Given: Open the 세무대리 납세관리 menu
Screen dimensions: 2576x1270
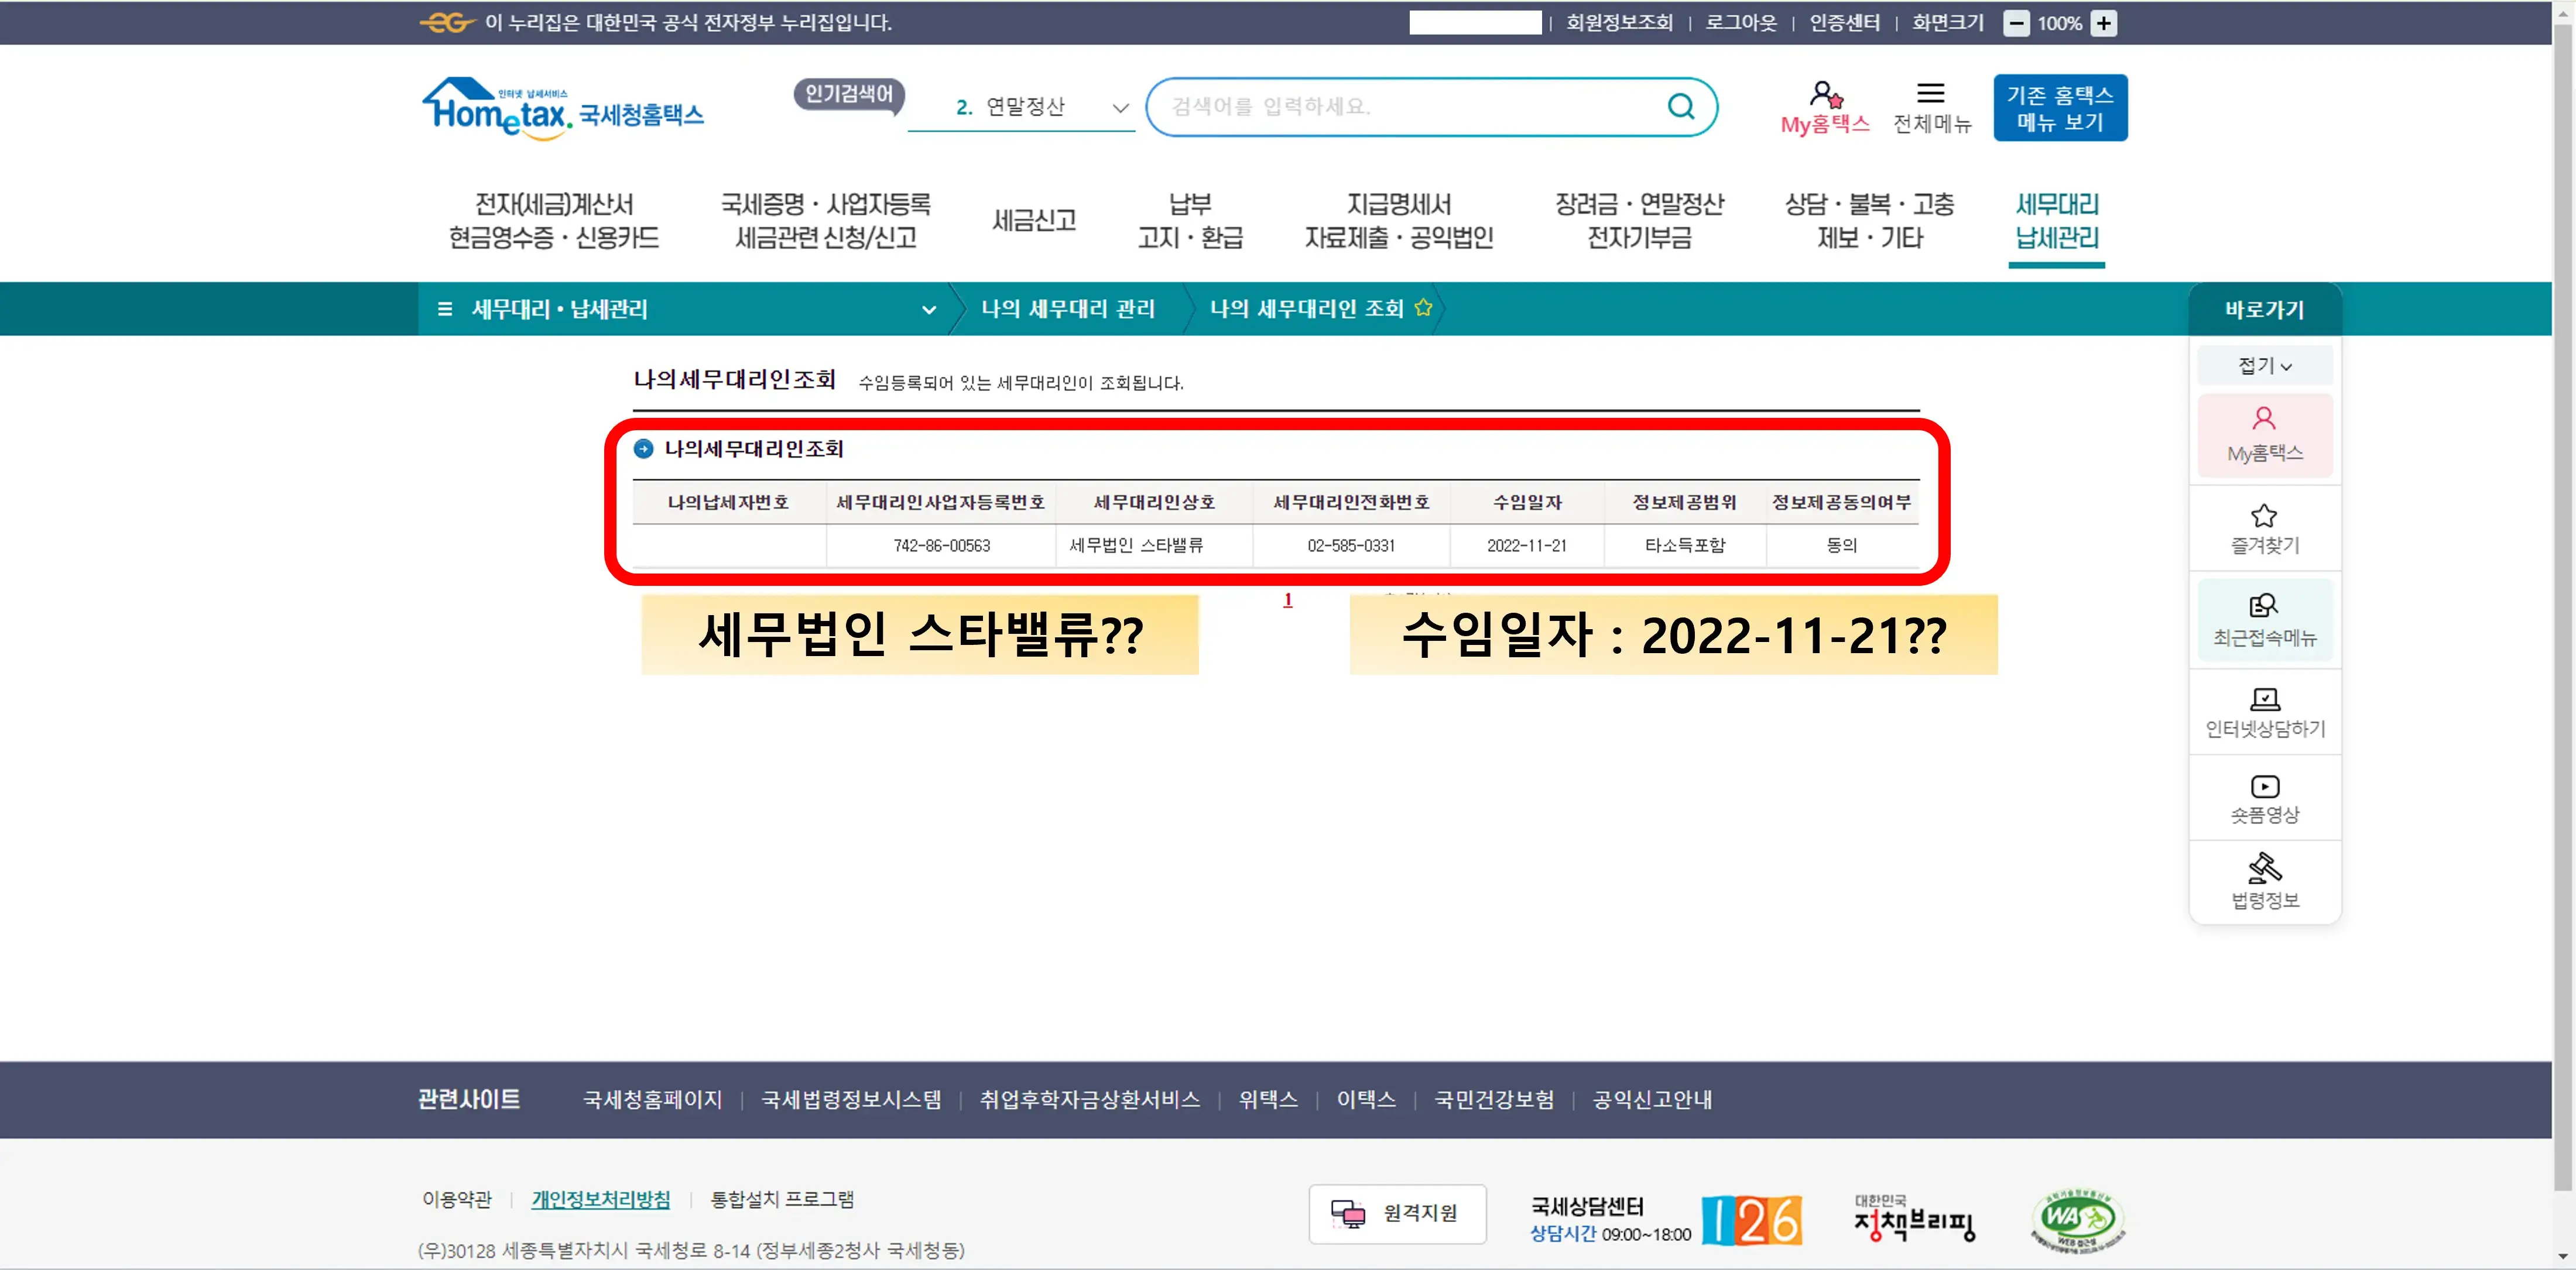Looking at the screenshot, I should [2057, 220].
